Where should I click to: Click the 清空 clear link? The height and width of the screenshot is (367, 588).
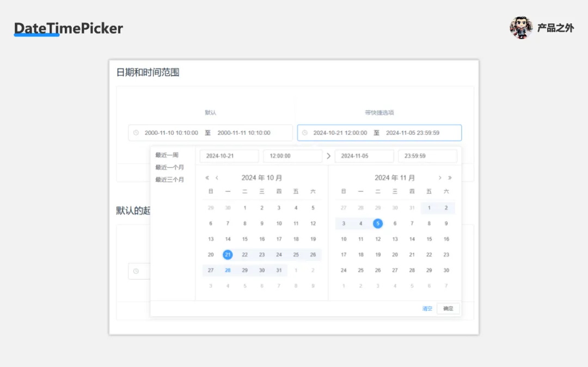427,309
